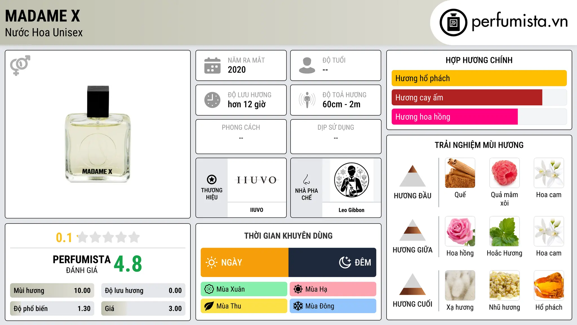Select the Hoa cam image under Hương giữa
This screenshot has width=577, height=325.
pos(549,231)
